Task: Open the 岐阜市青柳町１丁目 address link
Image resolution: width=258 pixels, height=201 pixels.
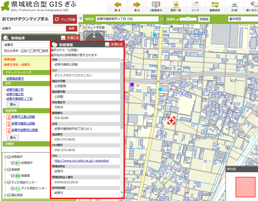Action: pyautogui.click(x=19, y=99)
